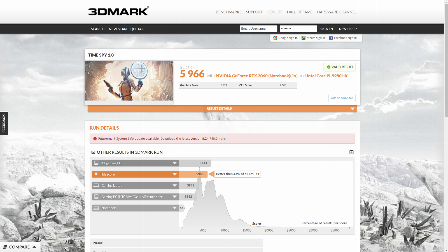Viewport: 448px width, 252px height.
Task: Go to Hall of Fame page
Action: coord(299,12)
